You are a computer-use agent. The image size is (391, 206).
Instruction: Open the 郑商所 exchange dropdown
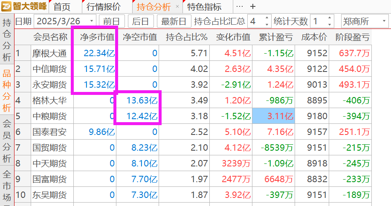365,21
